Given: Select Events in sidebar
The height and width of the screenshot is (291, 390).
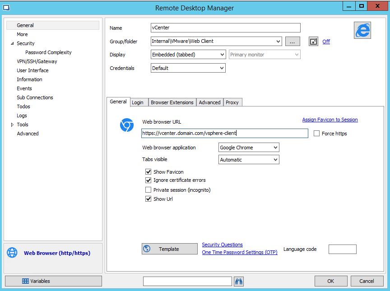Looking at the screenshot, I should coord(24,88).
